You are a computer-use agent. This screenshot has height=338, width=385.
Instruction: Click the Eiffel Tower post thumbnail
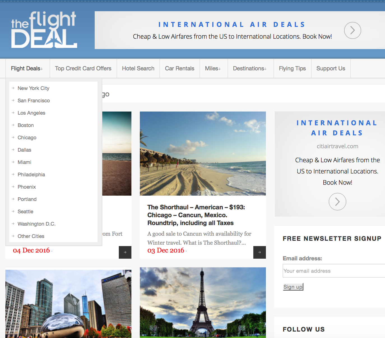click(203, 303)
